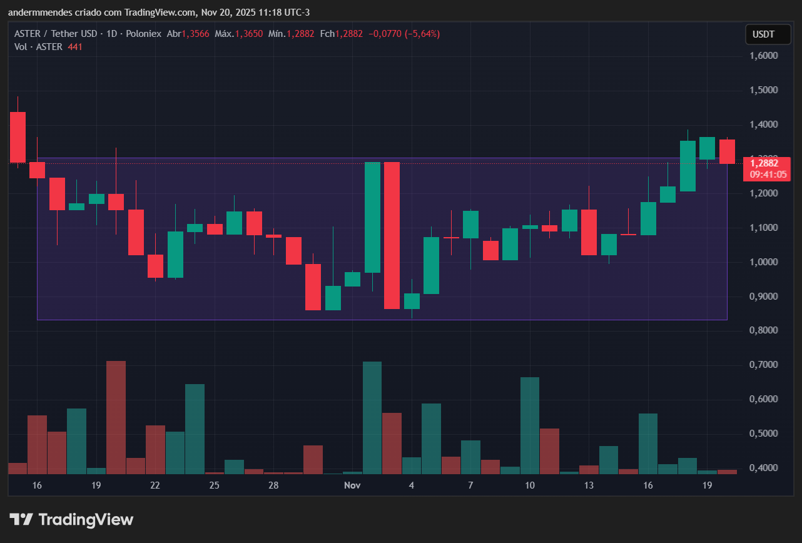Click the 441 volume reading
802x543 pixels.
[75, 47]
